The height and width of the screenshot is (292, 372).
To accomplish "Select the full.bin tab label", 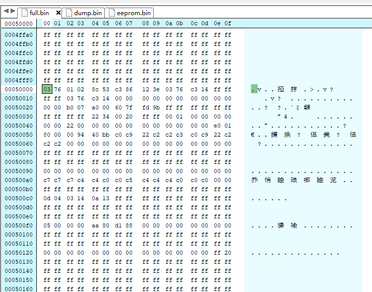I will click(39, 13).
